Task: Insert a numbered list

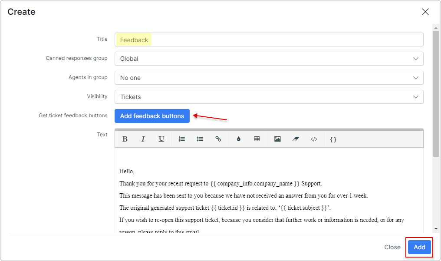Action: (182, 139)
